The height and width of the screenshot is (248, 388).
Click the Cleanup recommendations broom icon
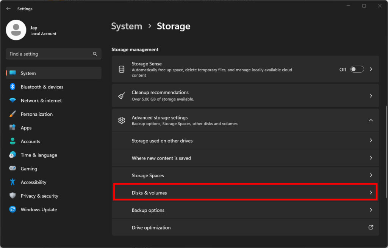121,95
